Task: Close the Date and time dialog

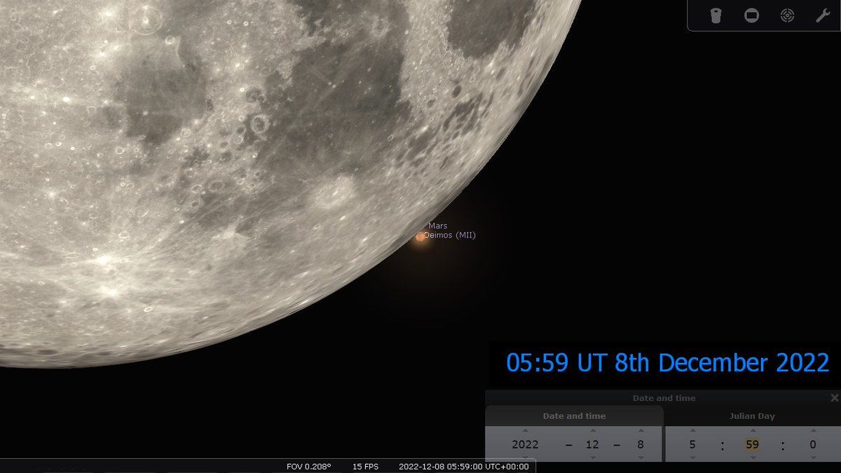Action: coord(834,397)
